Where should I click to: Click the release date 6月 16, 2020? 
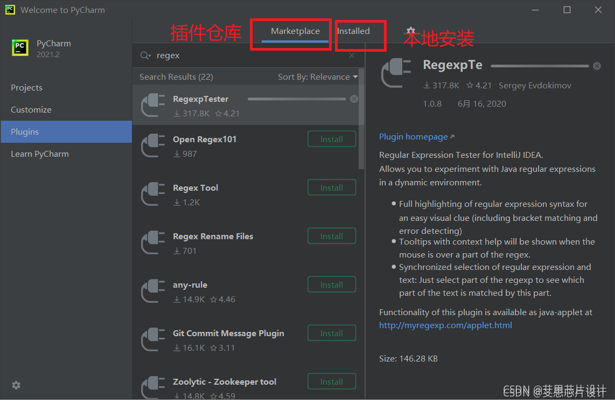[481, 103]
